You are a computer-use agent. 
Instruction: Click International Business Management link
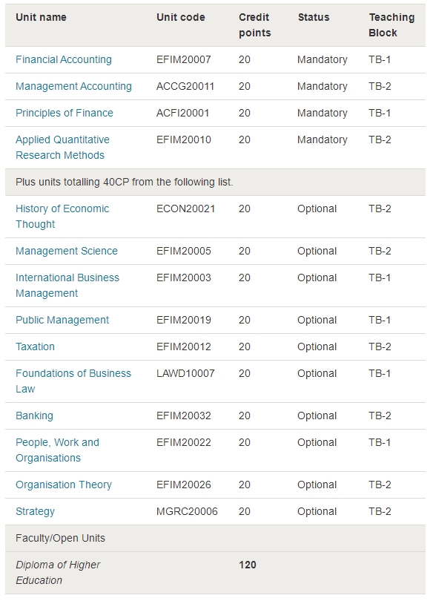coord(67,286)
